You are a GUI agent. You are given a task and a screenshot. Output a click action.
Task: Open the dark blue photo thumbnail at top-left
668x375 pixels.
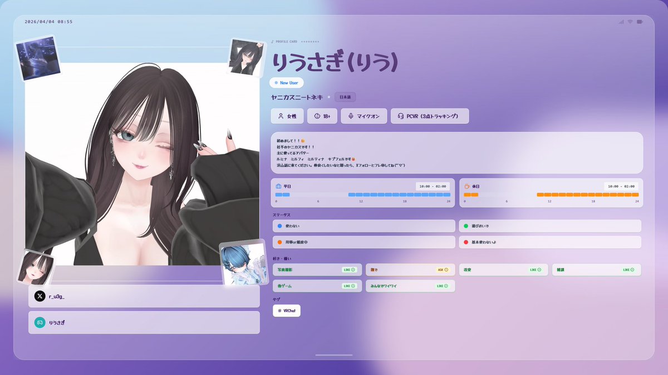point(38,58)
